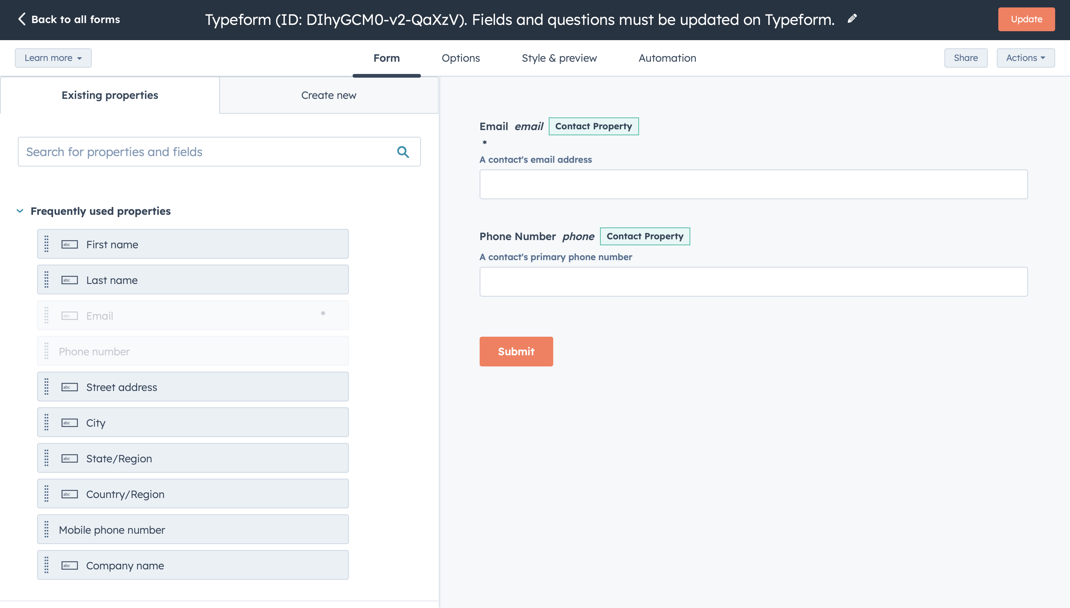Click the back chevron arrow icon
The height and width of the screenshot is (608, 1070).
point(22,19)
